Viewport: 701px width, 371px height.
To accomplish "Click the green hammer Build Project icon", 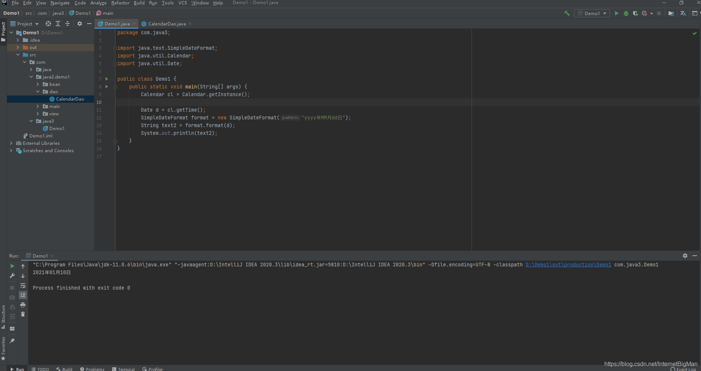I will pos(567,13).
